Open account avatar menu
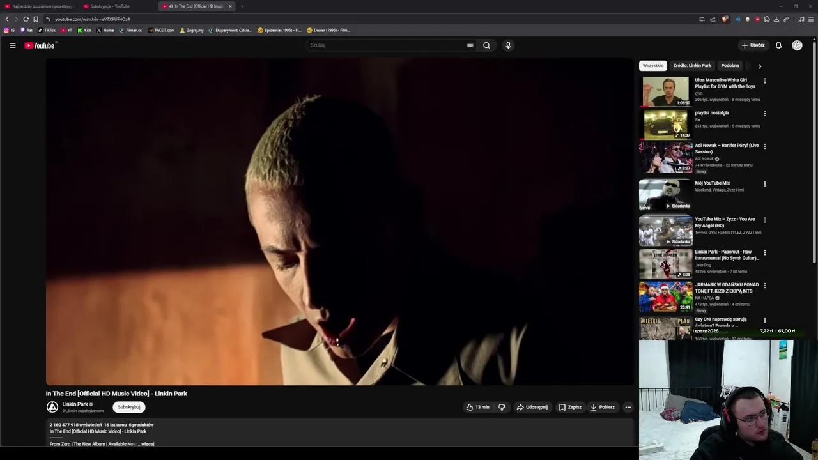 (x=797, y=45)
